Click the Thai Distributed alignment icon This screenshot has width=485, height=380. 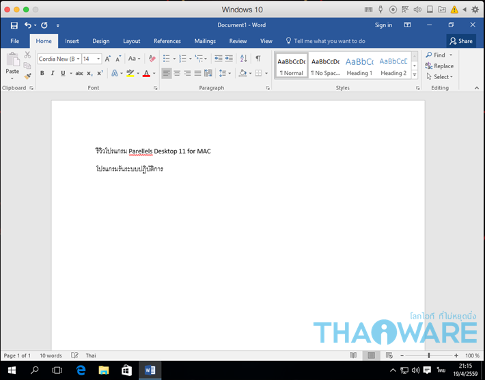click(208, 73)
